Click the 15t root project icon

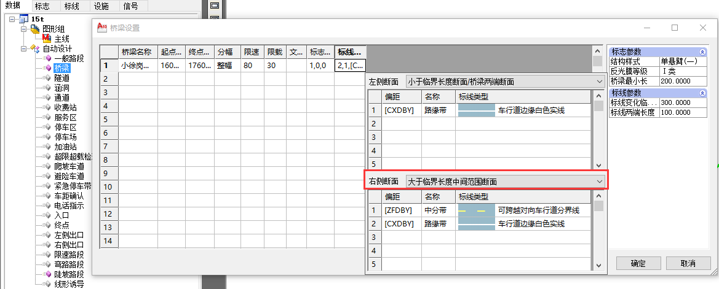click(x=23, y=20)
